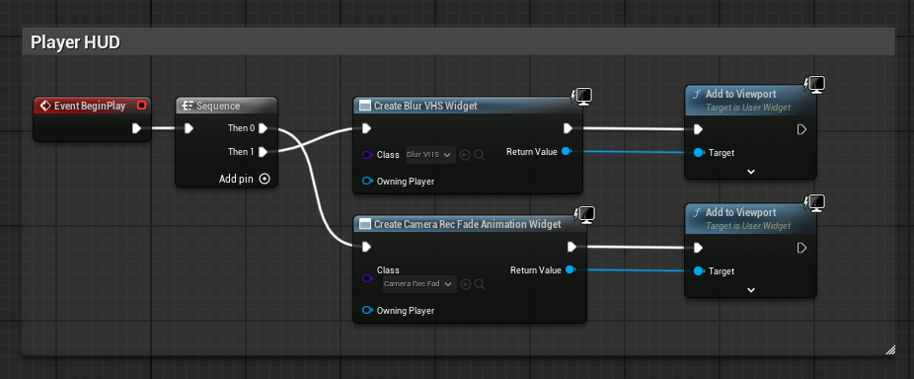This screenshot has width=914, height=379.
Task: Click the Event BeginPlay execution output pin
Action: pyautogui.click(x=136, y=128)
